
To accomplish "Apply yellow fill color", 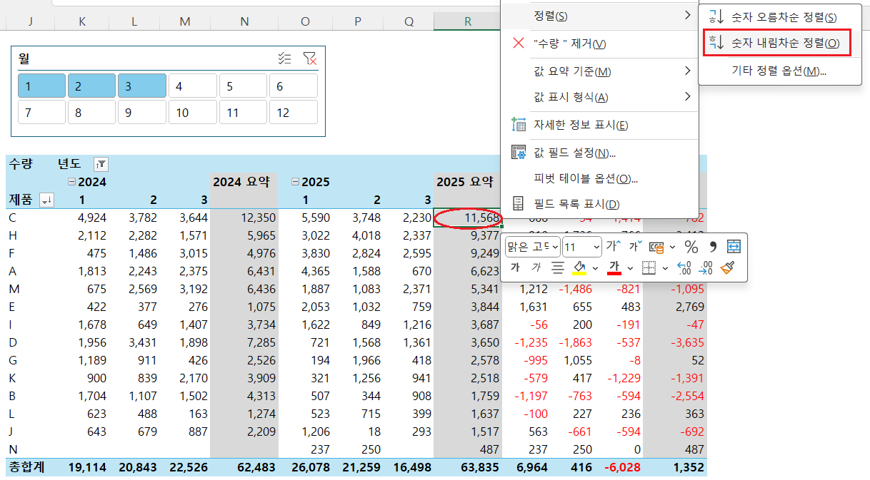I will click(579, 267).
